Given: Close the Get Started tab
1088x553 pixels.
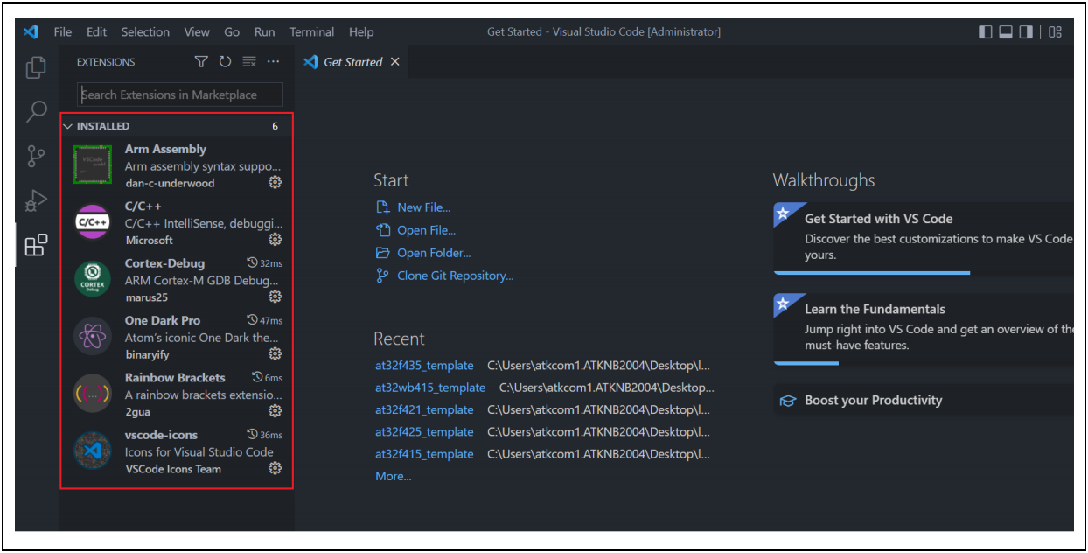Looking at the screenshot, I should [394, 62].
